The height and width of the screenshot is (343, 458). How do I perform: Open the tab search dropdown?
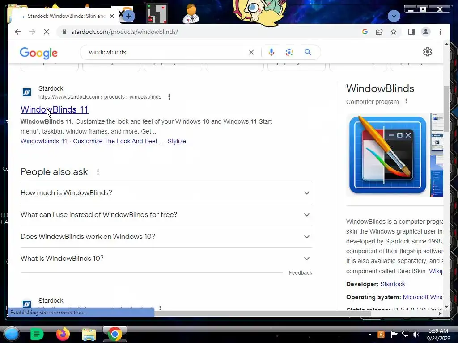click(x=394, y=16)
